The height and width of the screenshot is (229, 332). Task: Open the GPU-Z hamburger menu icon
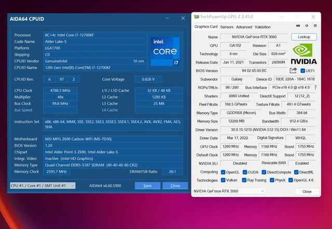[x=315, y=25]
